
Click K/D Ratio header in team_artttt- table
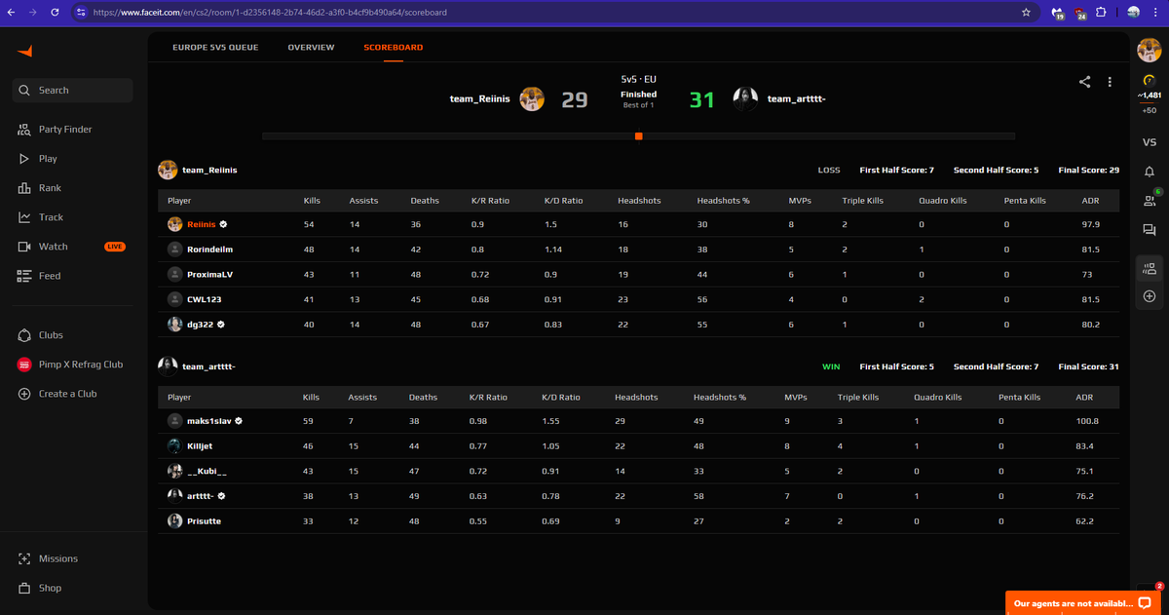click(x=561, y=398)
